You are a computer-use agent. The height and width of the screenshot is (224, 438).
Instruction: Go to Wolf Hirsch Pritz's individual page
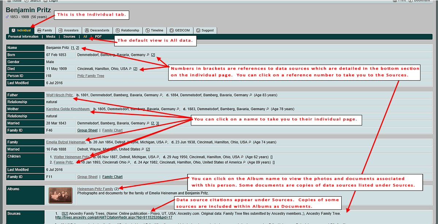[x=59, y=95]
